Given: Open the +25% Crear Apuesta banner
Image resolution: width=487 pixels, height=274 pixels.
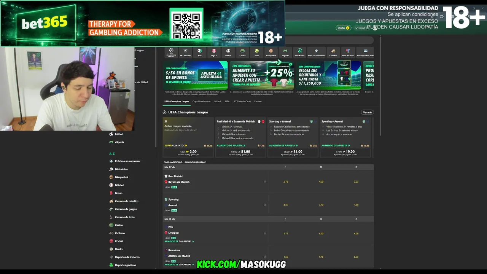Looking at the screenshot, I should (x=262, y=75).
